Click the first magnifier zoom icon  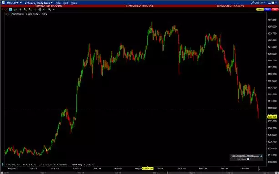(x=25, y=10)
